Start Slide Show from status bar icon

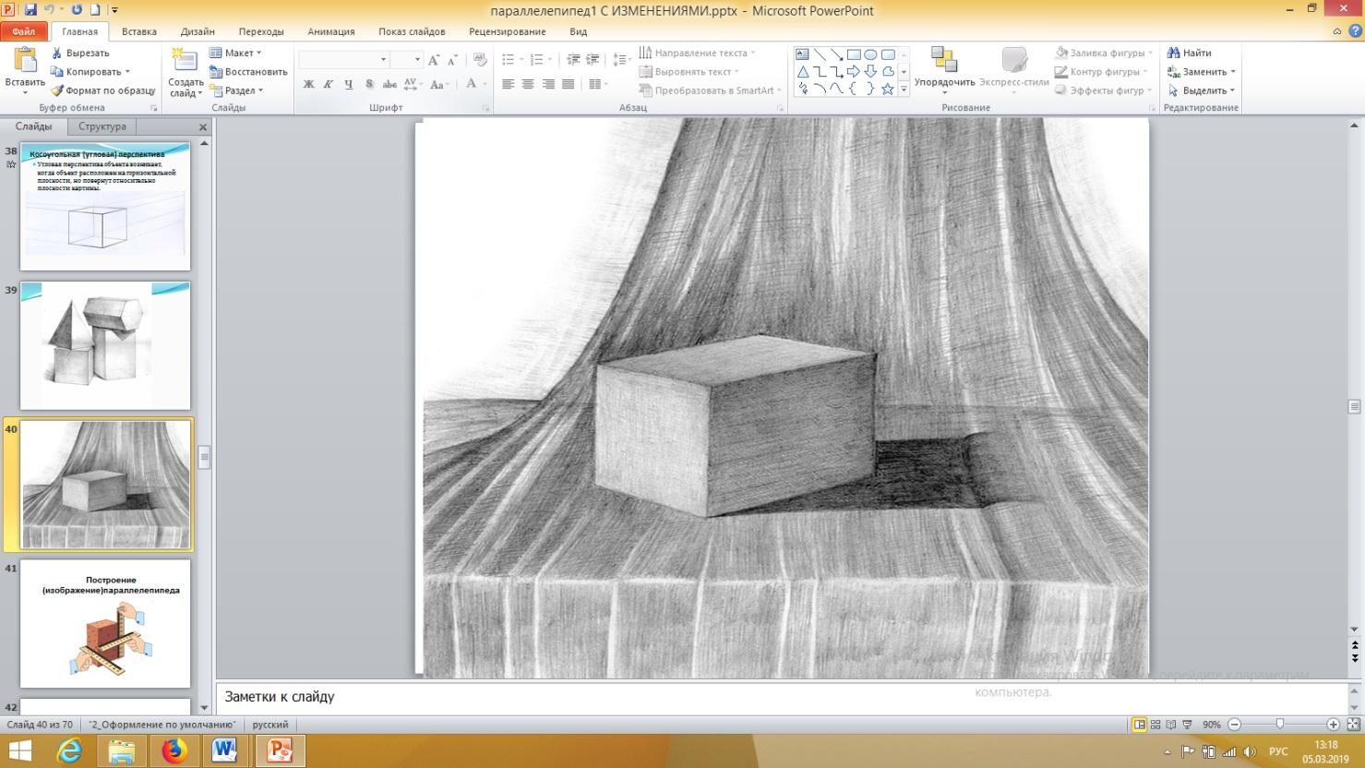pos(1187,725)
